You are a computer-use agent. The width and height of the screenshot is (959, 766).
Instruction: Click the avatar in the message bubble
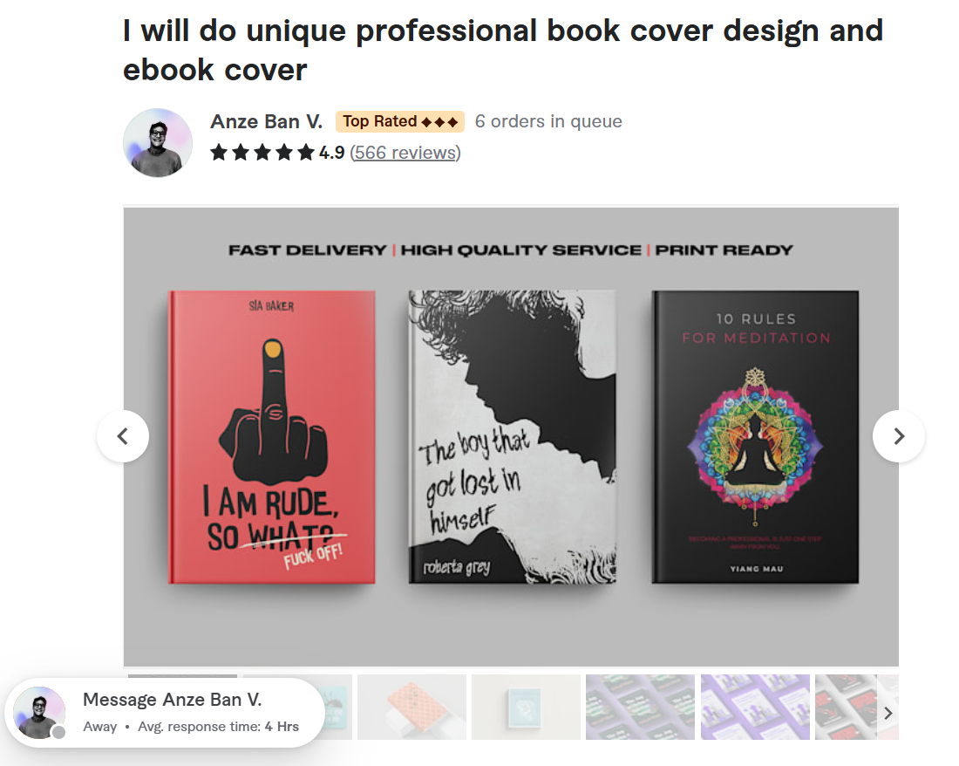tap(41, 712)
